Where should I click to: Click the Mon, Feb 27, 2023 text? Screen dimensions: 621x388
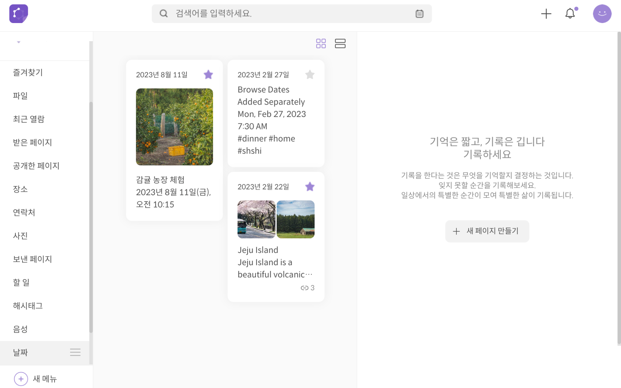(272, 114)
